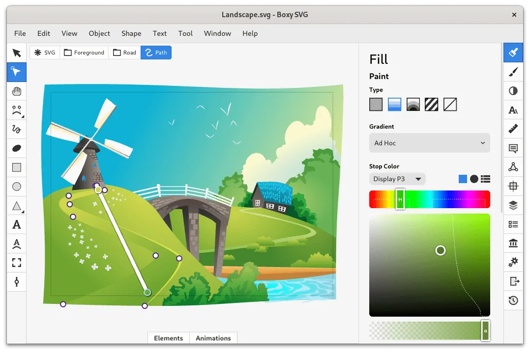The image size is (530, 352).
Task: Select the Edit (node) tool
Action: pyautogui.click(x=17, y=72)
